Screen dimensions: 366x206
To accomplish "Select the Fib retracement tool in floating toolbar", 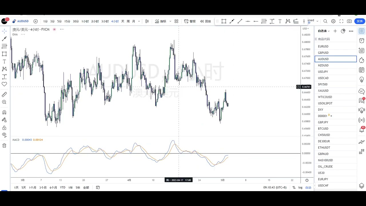I will click(264, 21).
